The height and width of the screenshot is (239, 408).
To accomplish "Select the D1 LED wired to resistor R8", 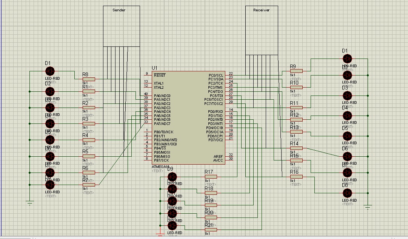I will 50,71.
